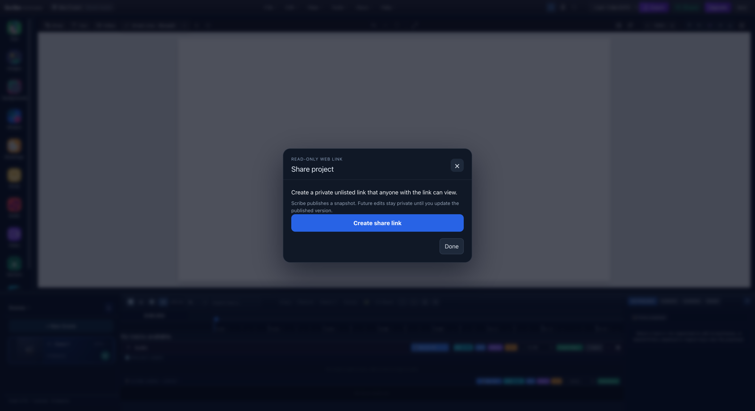Screen dimensions: 755x411
Task: Click the first purple button in the top bar
Action: point(654,8)
